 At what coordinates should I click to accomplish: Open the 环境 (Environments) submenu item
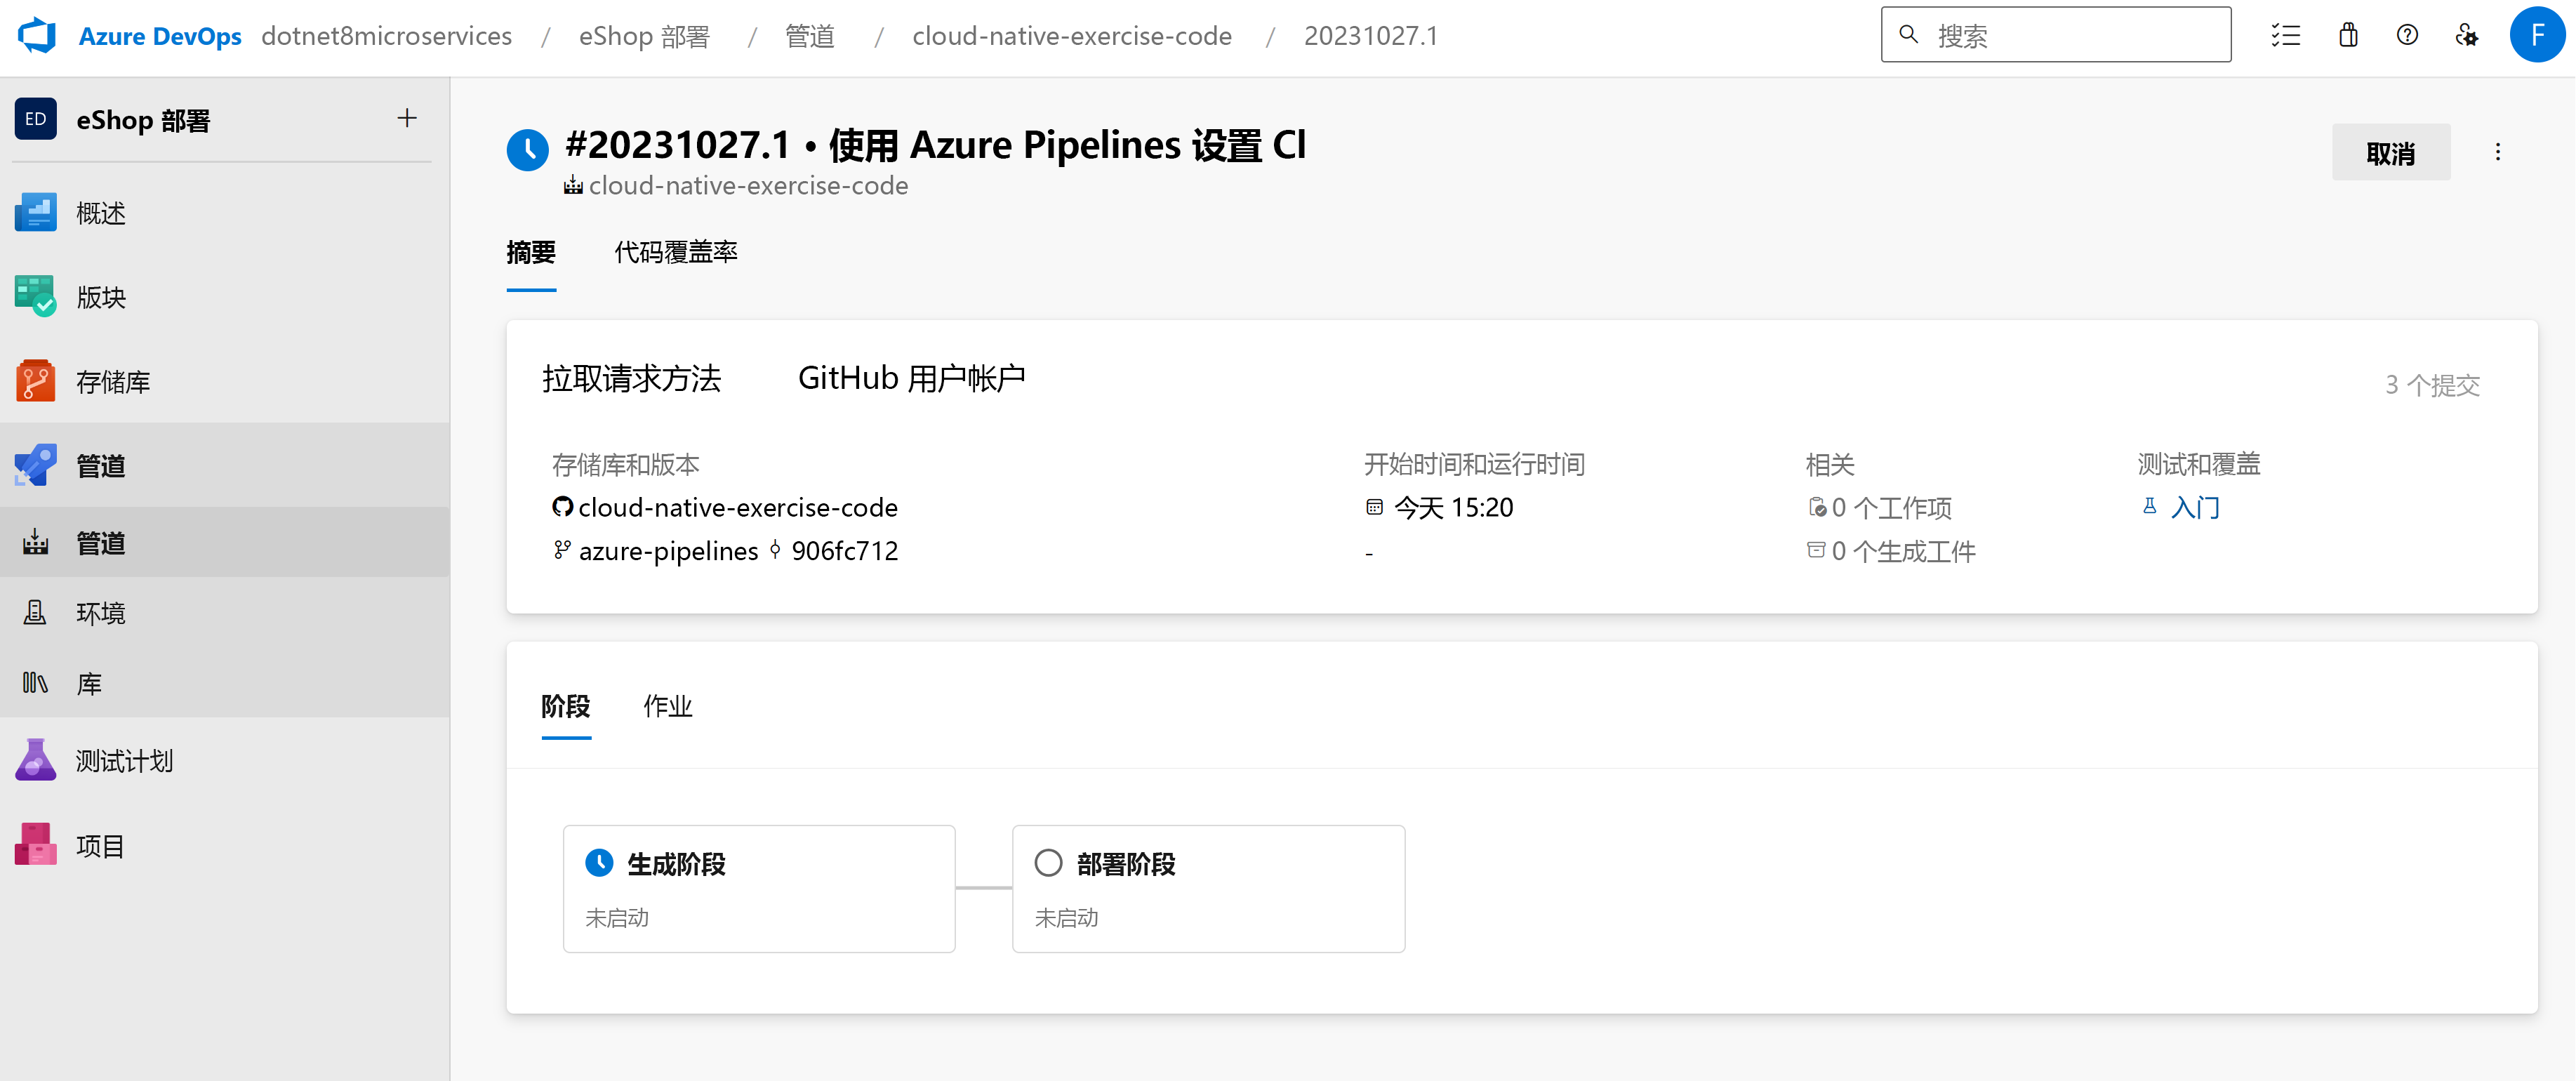click(100, 613)
